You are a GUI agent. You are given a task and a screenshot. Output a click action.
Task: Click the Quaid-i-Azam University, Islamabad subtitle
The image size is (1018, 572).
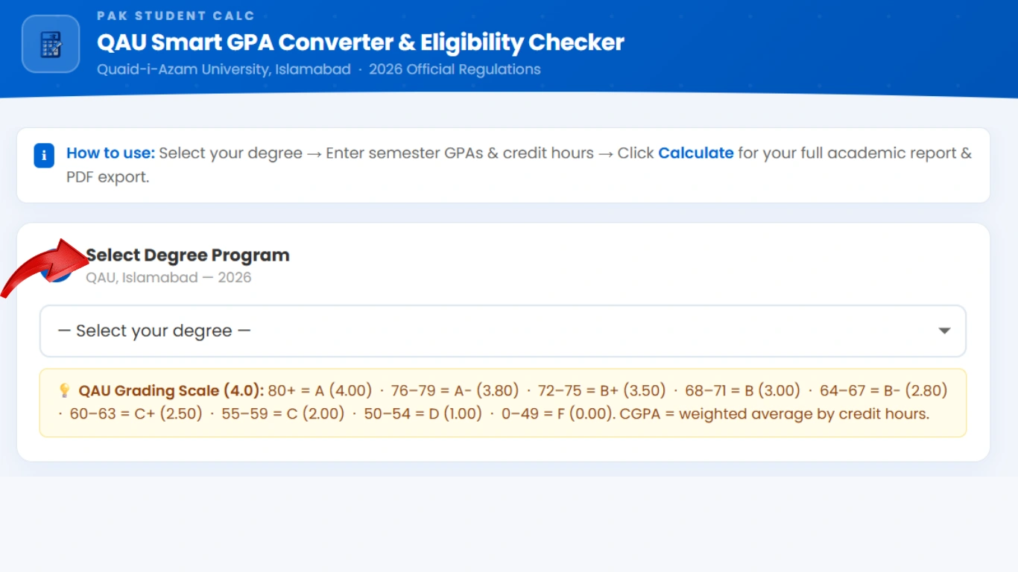(x=224, y=69)
